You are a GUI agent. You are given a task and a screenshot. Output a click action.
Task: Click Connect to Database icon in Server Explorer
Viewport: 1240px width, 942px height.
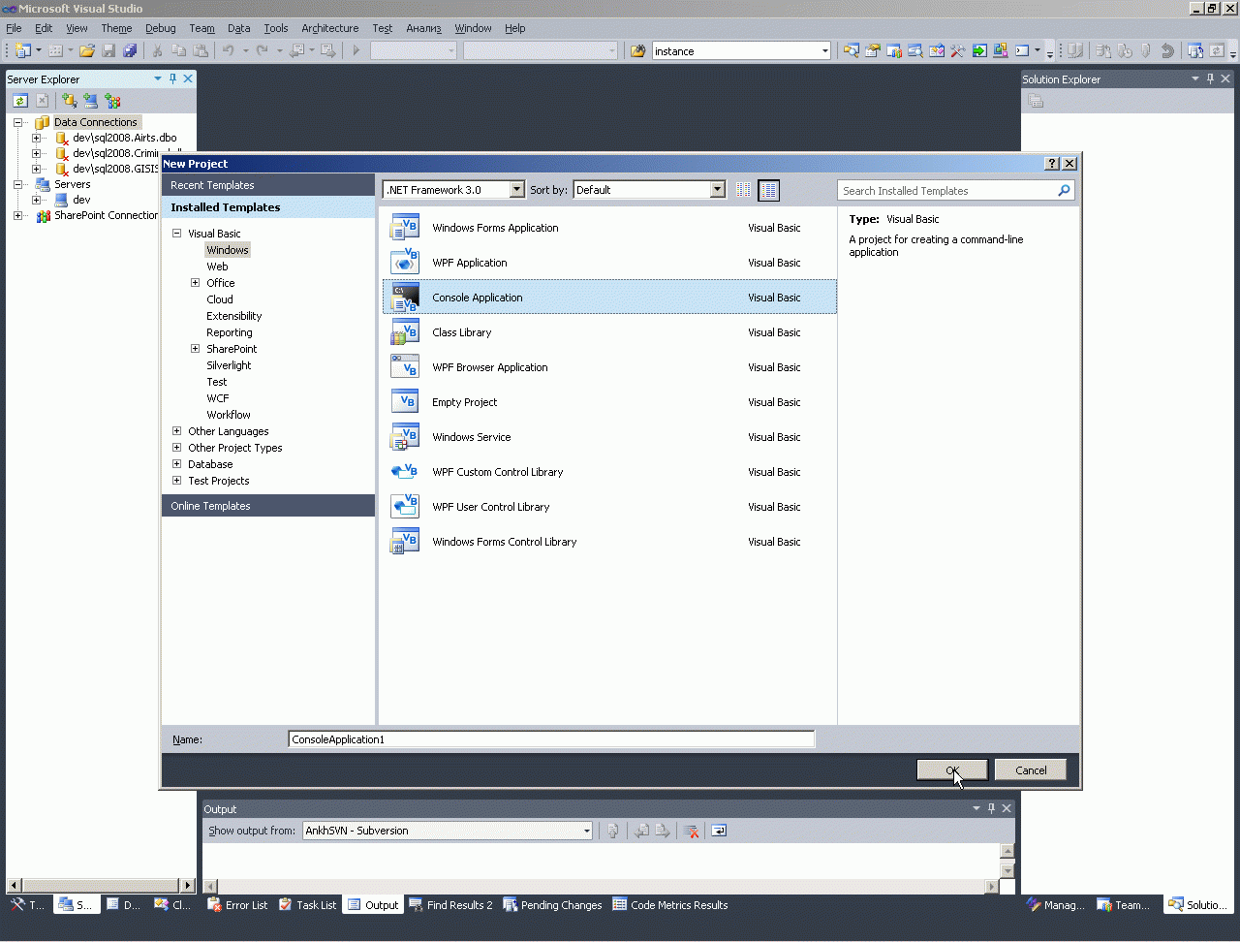(x=70, y=100)
